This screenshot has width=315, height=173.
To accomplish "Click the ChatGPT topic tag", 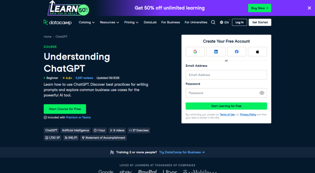I will coord(51,130).
